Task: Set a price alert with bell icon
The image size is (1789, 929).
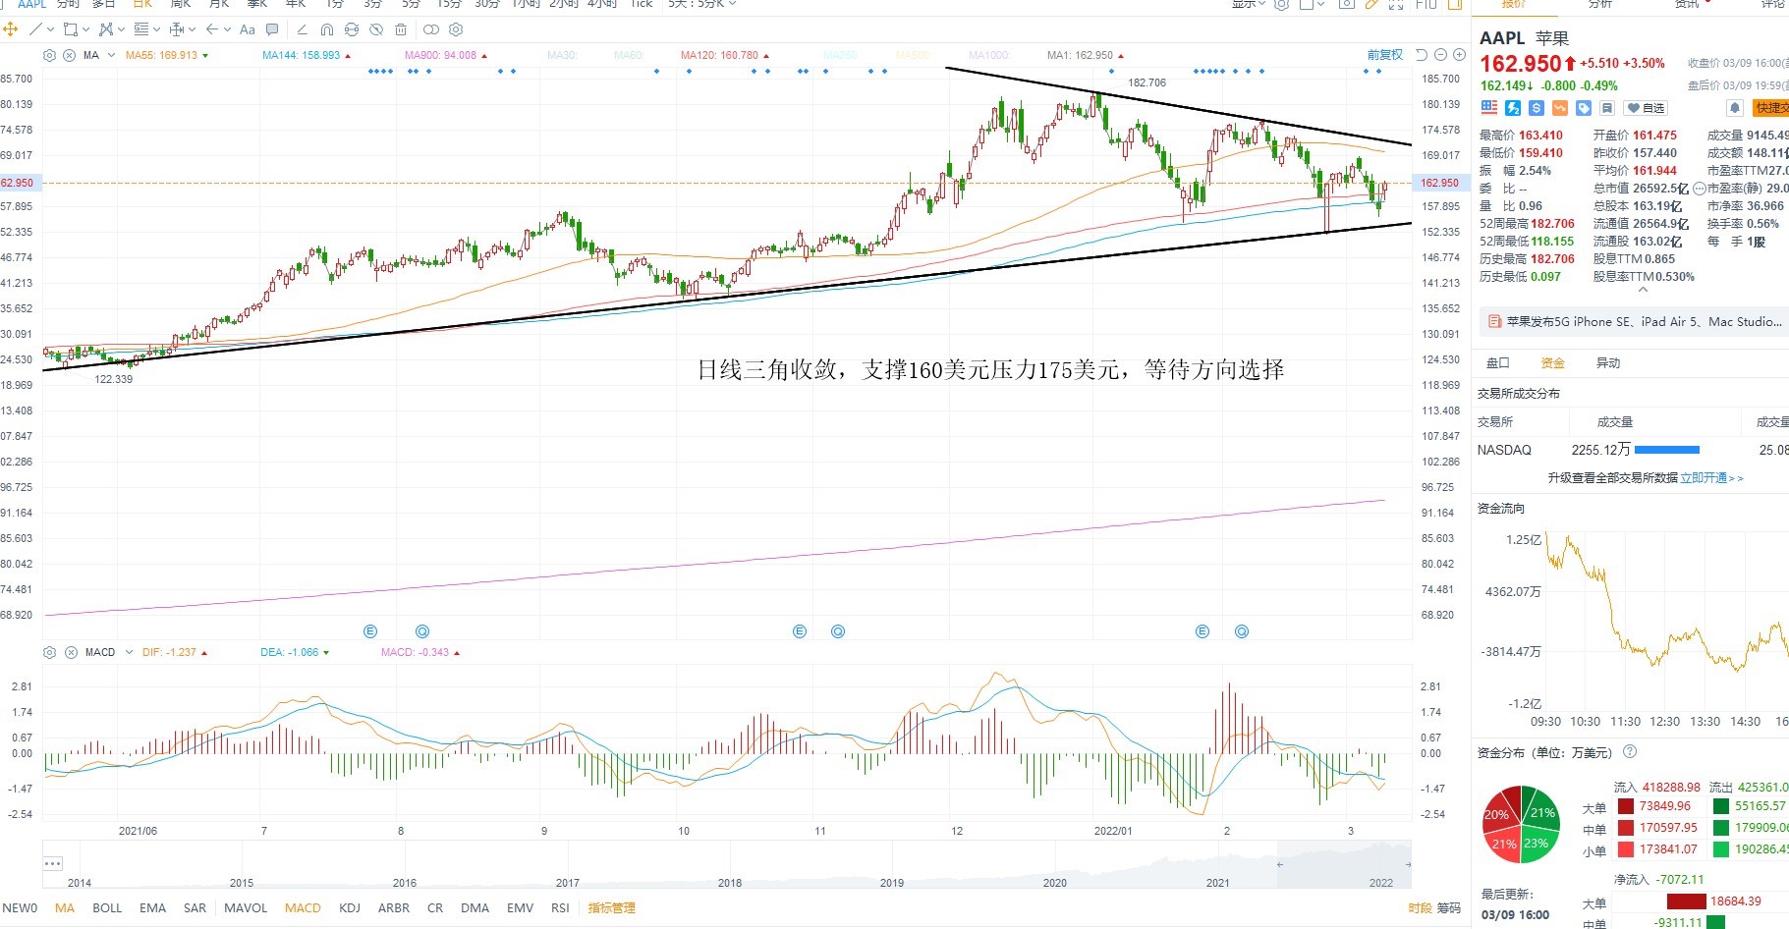Action: (1735, 108)
